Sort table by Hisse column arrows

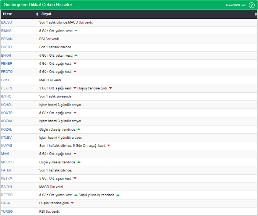tap(37, 14)
